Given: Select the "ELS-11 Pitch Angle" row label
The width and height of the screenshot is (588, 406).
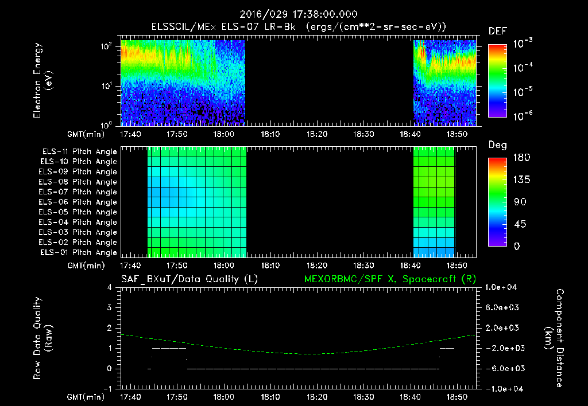Looking at the screenshot, I should 79,152.
